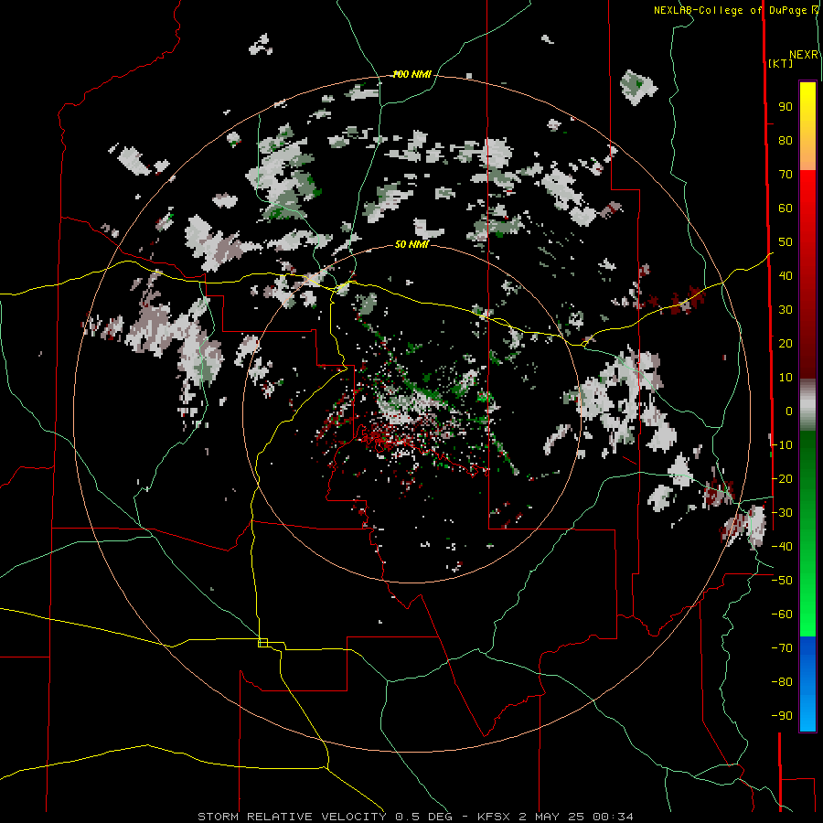
Task: Click the 40 value on velocity scale
Action: pos(786,276)
